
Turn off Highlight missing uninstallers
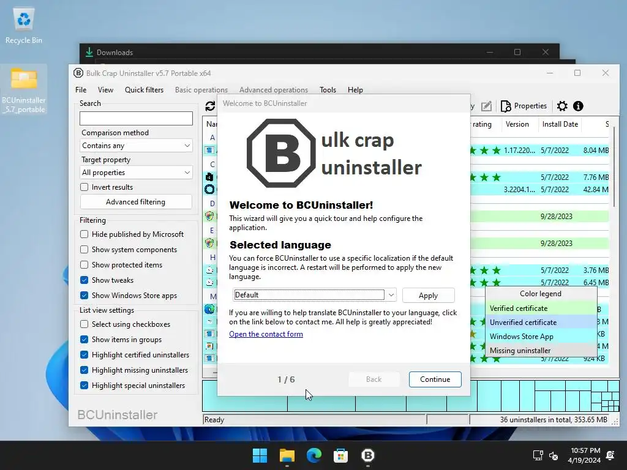84,370
